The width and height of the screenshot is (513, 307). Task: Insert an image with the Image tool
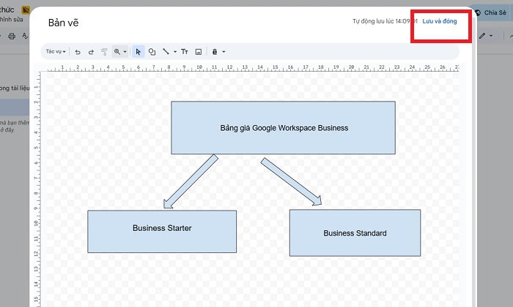coord(198,52)
